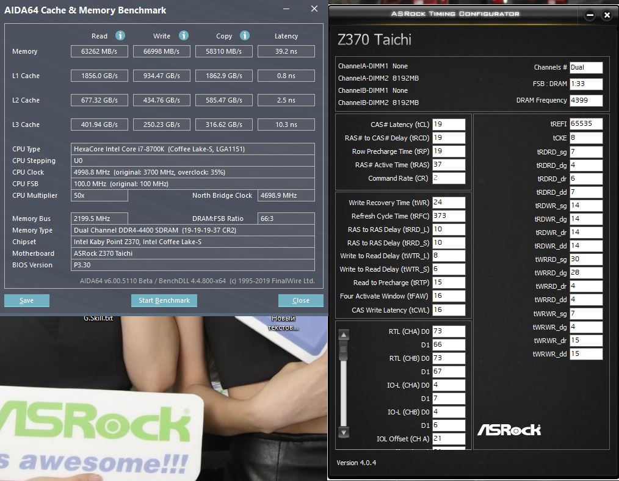Click the Memory Write result 66998 MB/s
This screenshot has width=619, height=481.
point(161,51)
